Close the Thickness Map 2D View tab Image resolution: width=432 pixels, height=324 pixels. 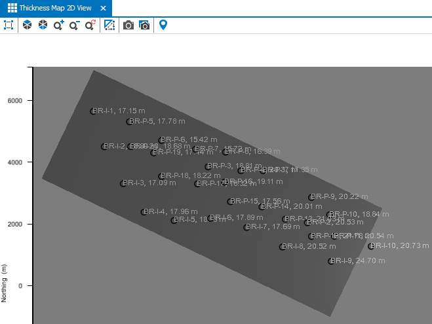coord(104,8)
